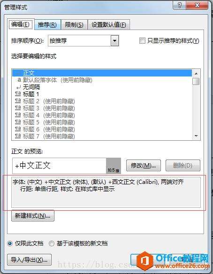Click the character style icon beside 默认段落字体
Image resolution: width=213 pixels, height=274 pixels.
point(19,80)
